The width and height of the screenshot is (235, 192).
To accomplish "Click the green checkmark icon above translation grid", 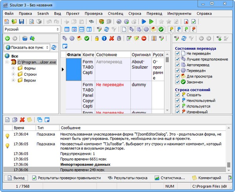I will point(87,38).
